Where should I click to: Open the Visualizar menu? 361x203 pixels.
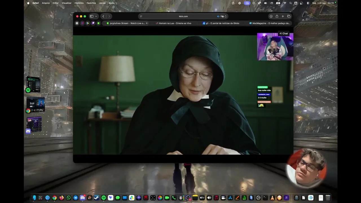click(67, 3)
